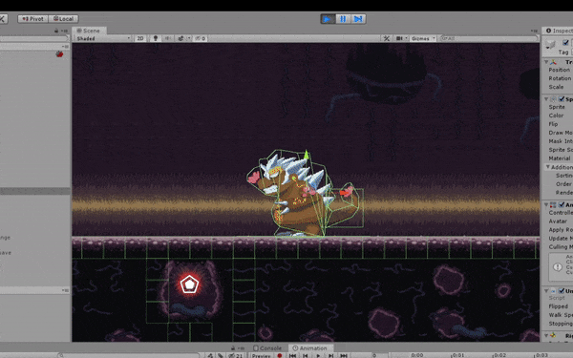The height and width of the screenshot is (358, 573).
Task: Toggle scene audio speaker icon
Action: (x=167, y=38)
